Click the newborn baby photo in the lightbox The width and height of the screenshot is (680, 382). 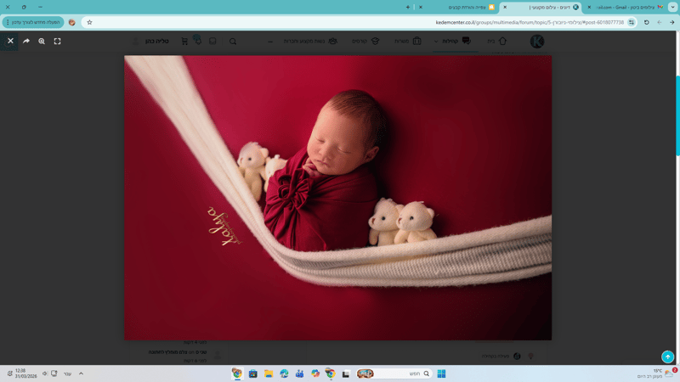[x=337, y=198]
